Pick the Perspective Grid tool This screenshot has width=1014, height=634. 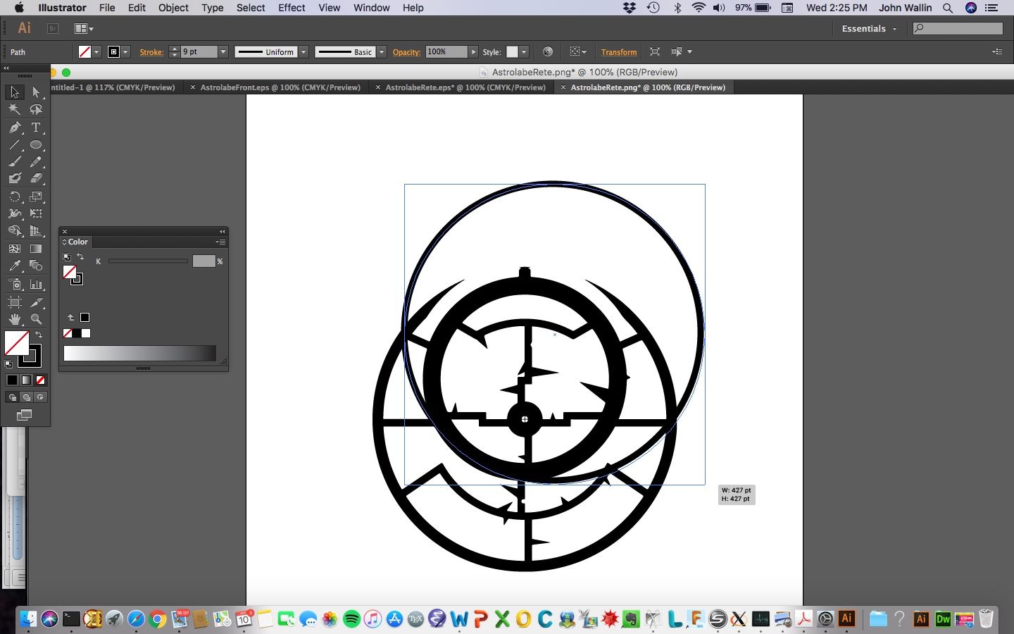click(36, 230)
